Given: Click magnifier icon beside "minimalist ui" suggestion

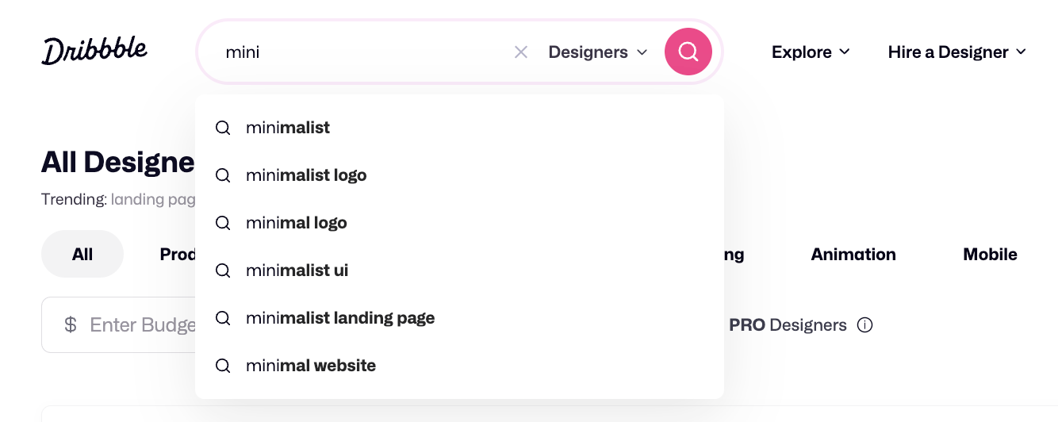Looking at the screenshot, I should click(223, 270).
